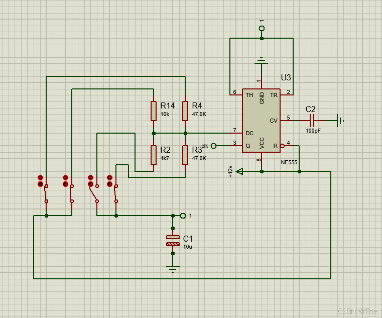Click the C1 reference label

[x=188, y=239]
